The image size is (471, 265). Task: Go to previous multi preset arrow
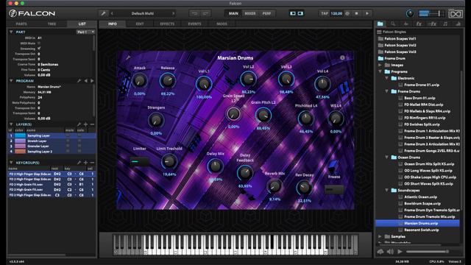click(112, 13)
